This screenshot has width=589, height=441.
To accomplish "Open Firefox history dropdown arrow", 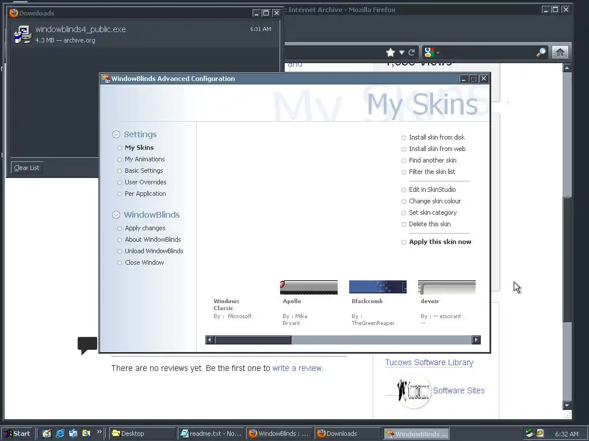I will pyautogui.click(x=401, y=52).
